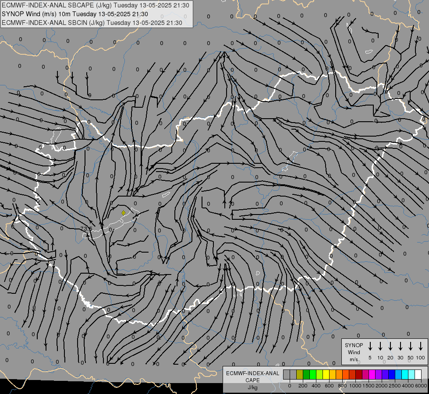This screenshot has height=394, width=429.
Task: Click the legend wind arrow above 100
Action: coord(421,346)
